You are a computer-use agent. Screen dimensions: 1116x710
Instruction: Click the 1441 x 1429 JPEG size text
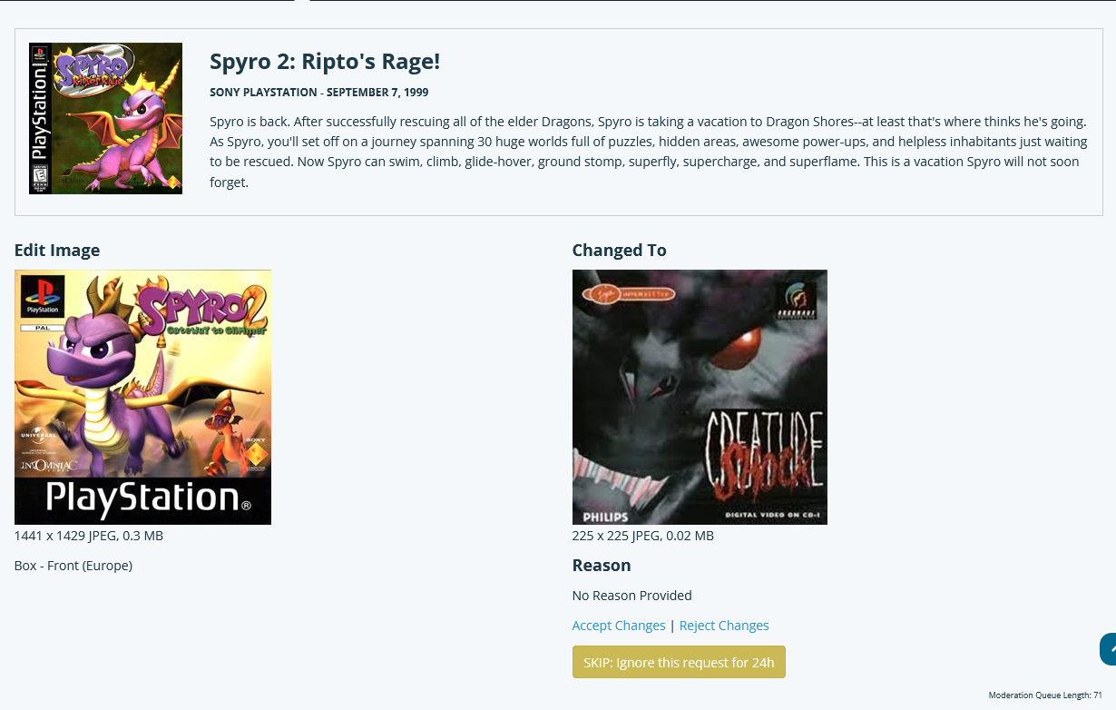(89, 536)
